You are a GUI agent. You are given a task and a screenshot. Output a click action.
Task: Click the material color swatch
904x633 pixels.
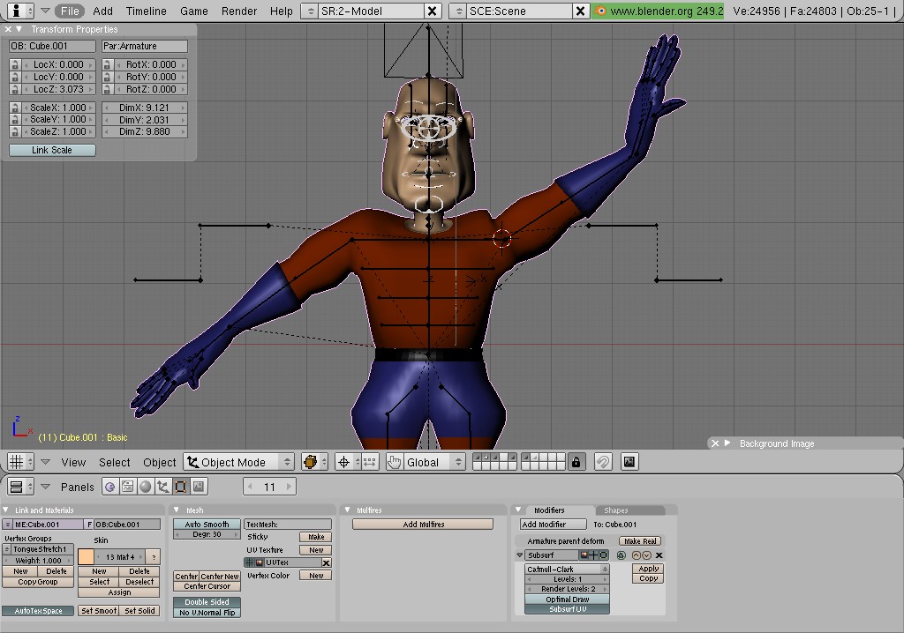pos(86,557)
